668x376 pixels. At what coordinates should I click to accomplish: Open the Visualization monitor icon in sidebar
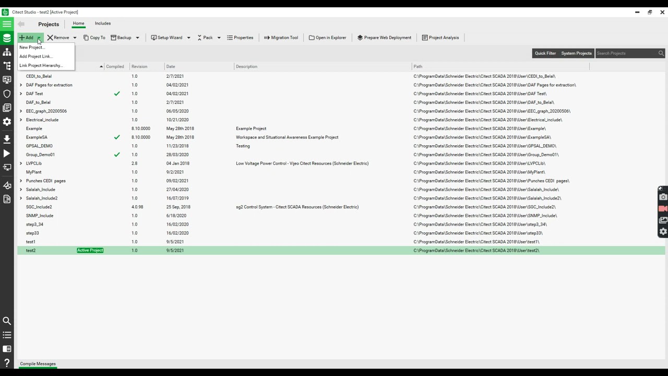pos(7,80)
